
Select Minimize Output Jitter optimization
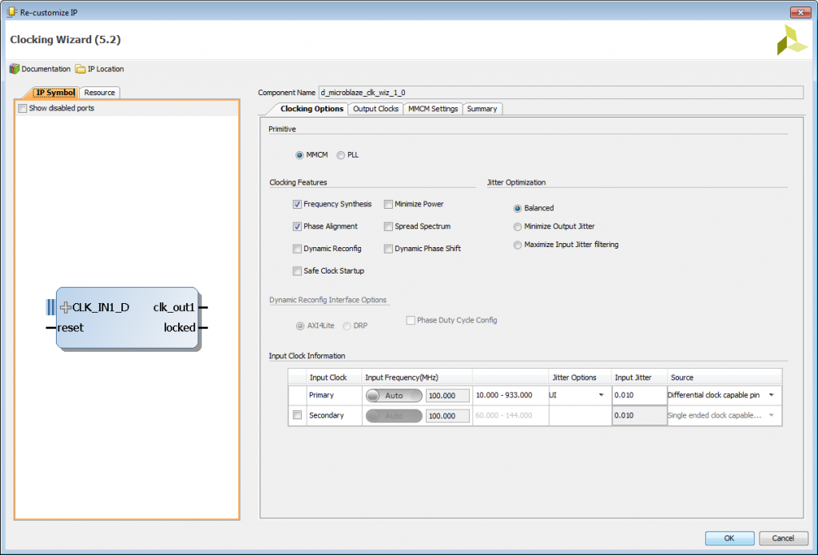click(x=518, y=226)
